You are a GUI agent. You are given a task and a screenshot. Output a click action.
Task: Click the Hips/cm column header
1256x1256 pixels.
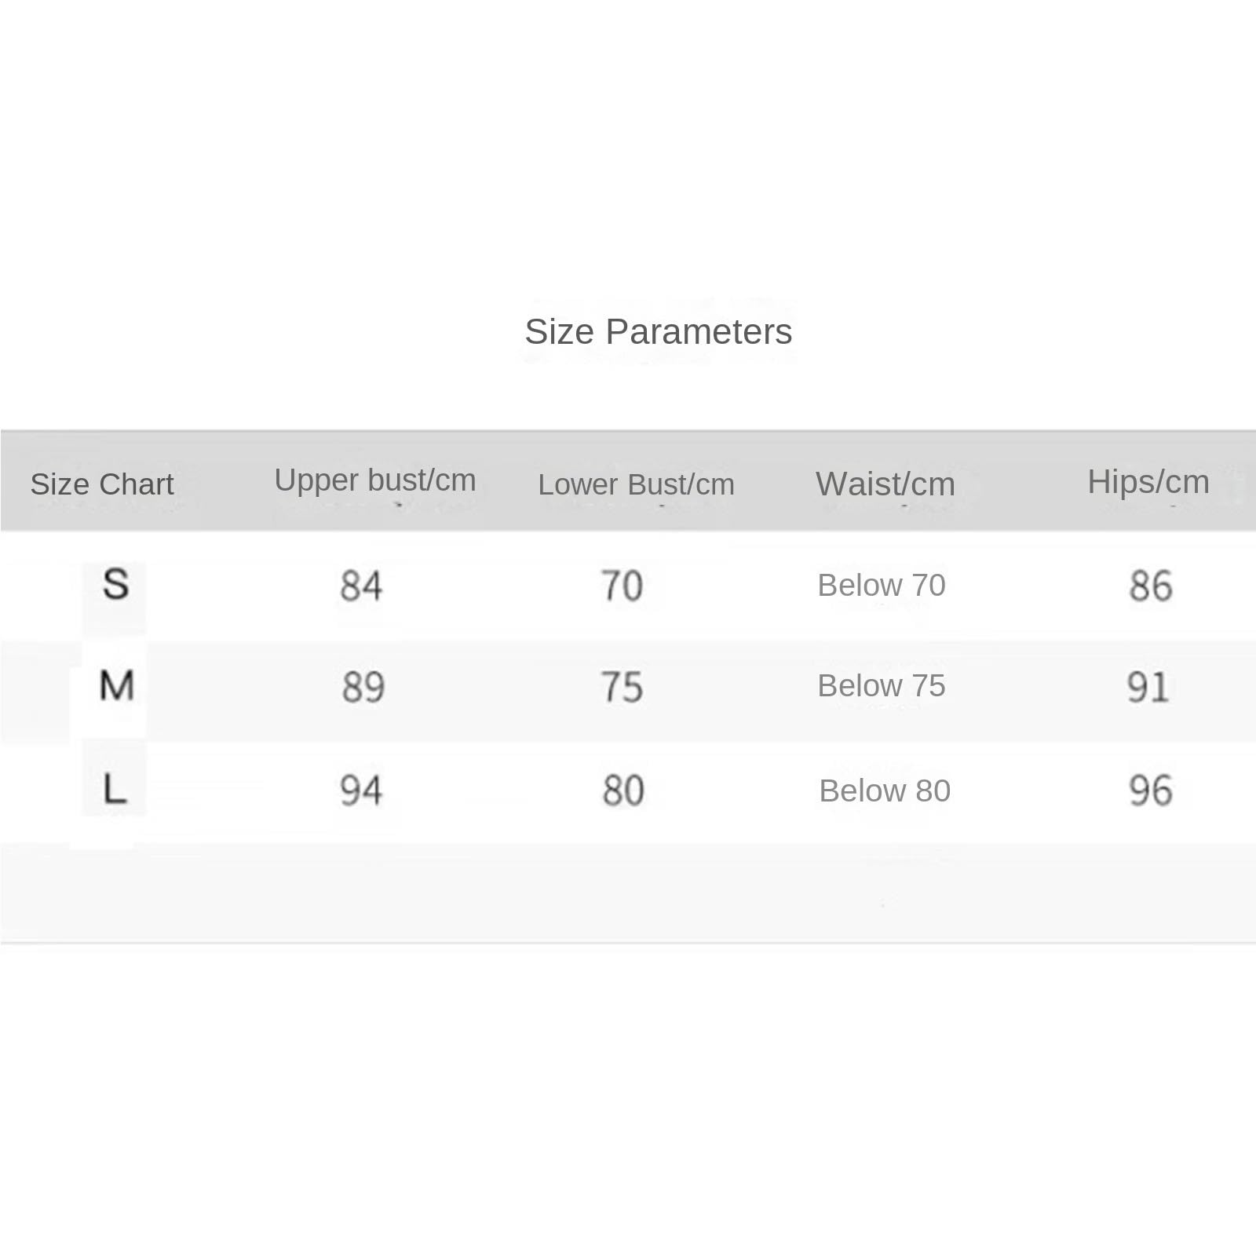(1148, 482)
